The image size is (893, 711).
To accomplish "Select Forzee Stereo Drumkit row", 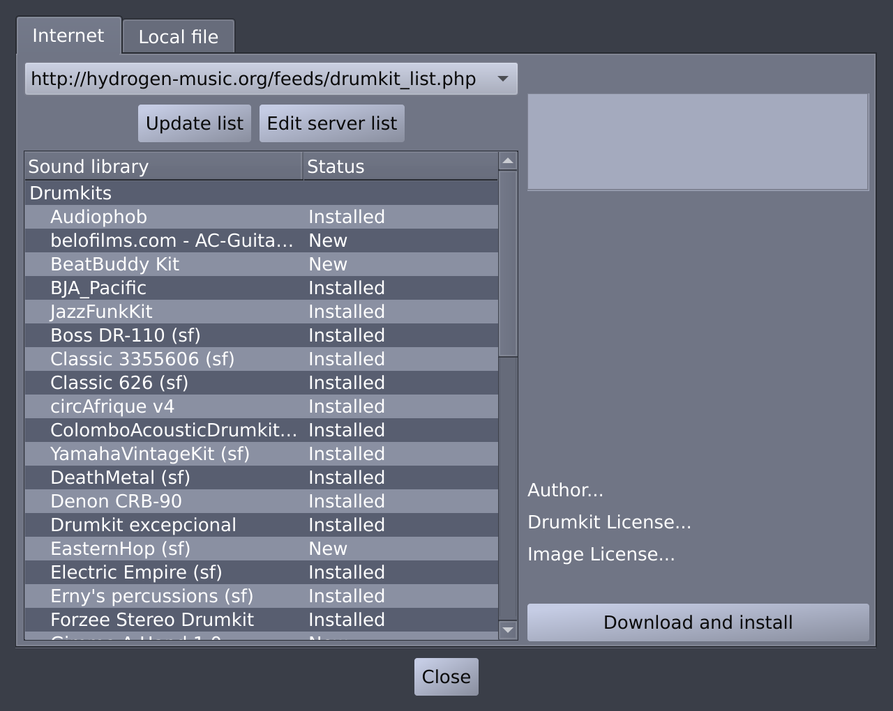I will point(152,620).
